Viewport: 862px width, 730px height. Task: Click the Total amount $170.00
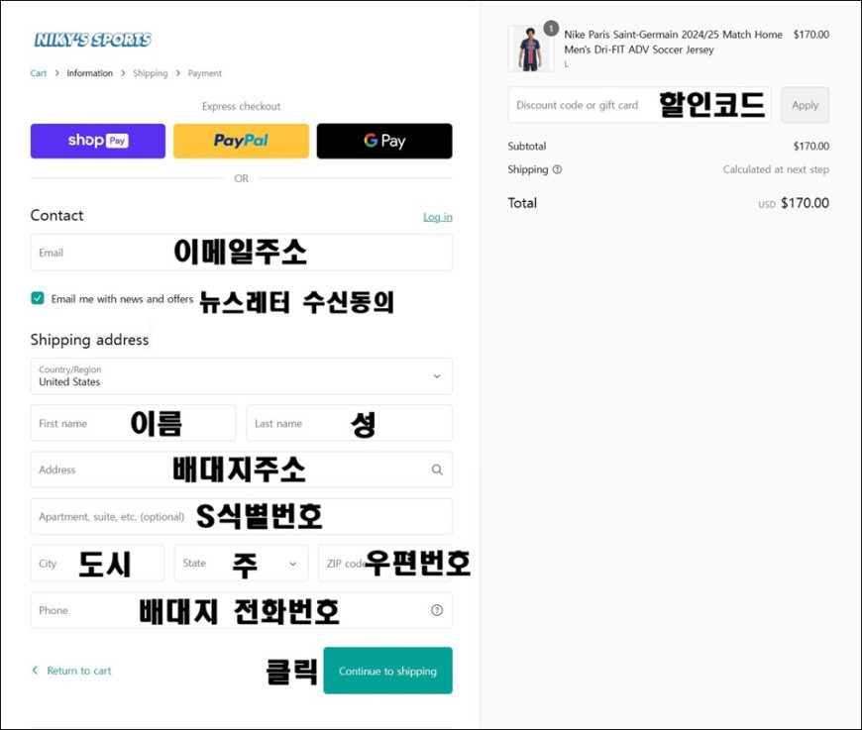point(805,203)
